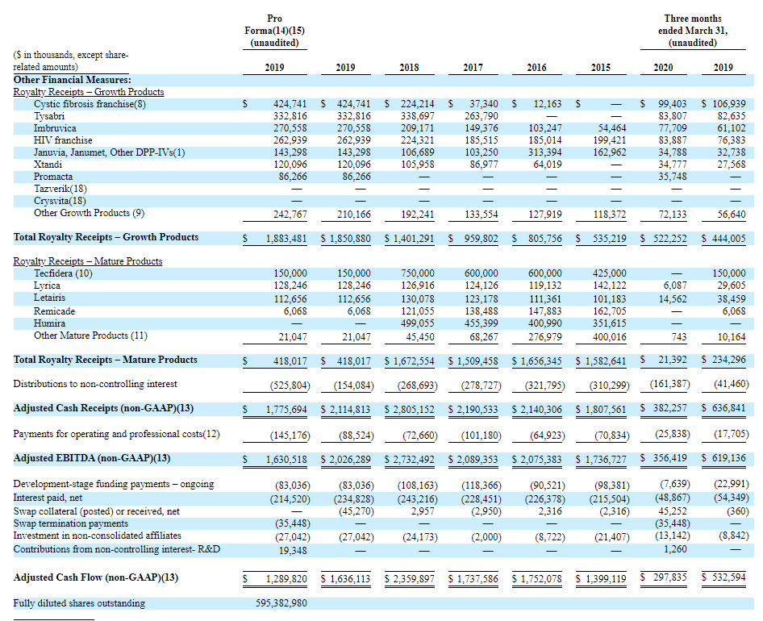Select the value 595,382,980

(x=281, y=603)
